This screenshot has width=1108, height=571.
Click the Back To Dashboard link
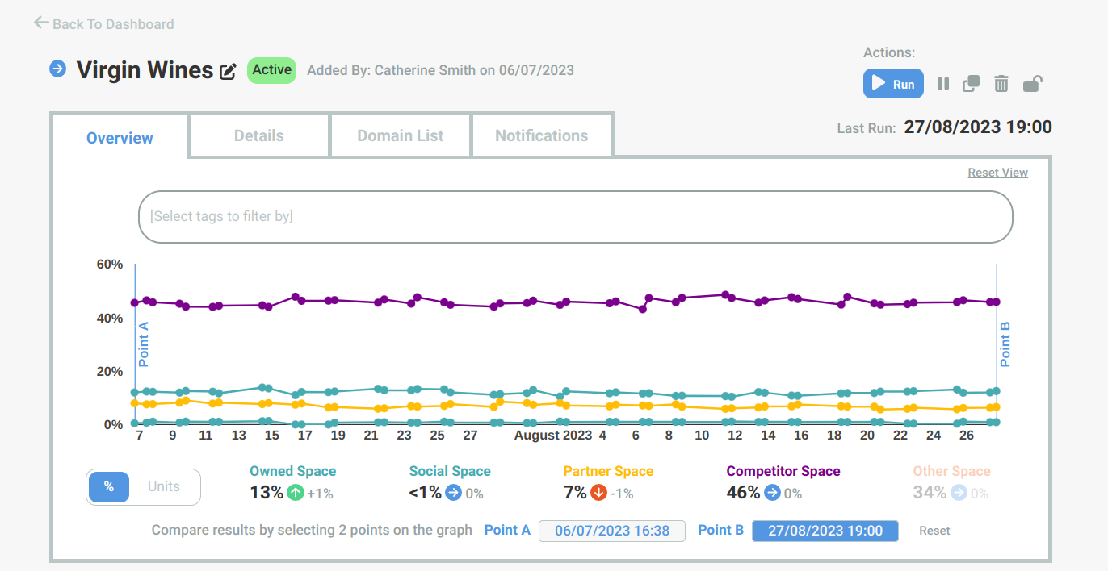click(103, 24)
